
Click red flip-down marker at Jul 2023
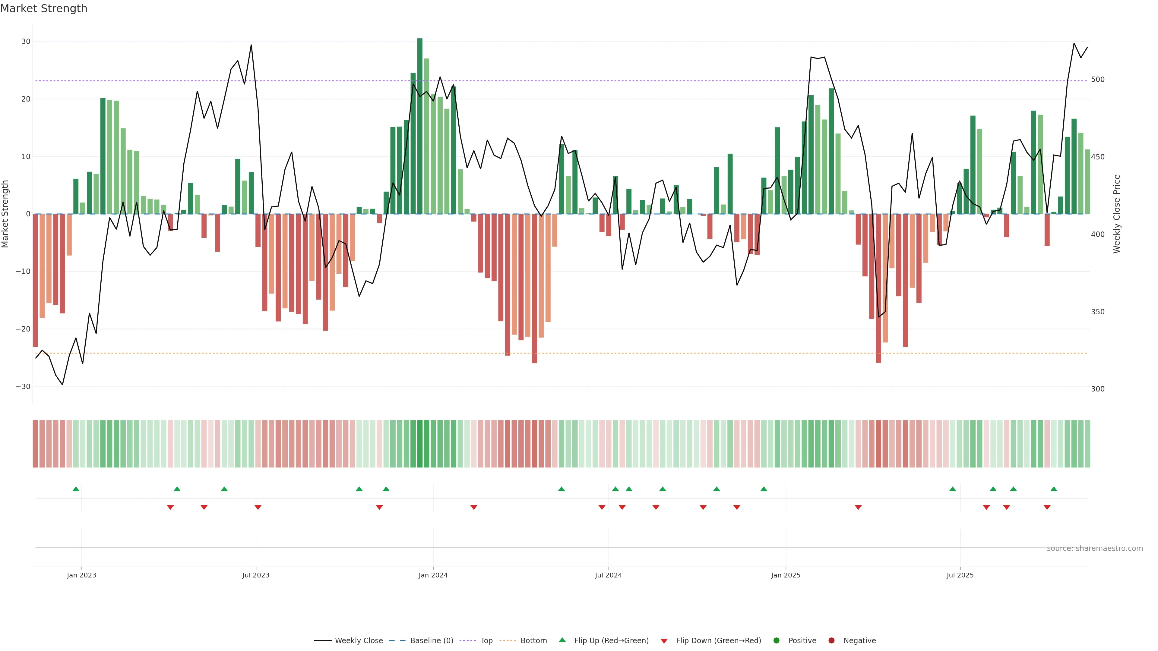(258, 507)
